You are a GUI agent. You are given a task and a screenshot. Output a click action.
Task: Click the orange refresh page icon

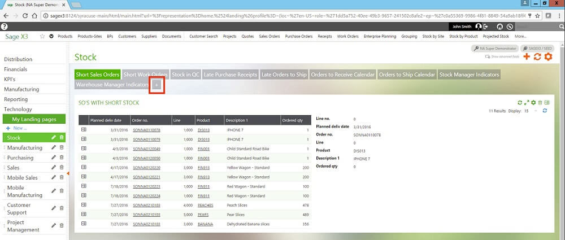[537, 57]
